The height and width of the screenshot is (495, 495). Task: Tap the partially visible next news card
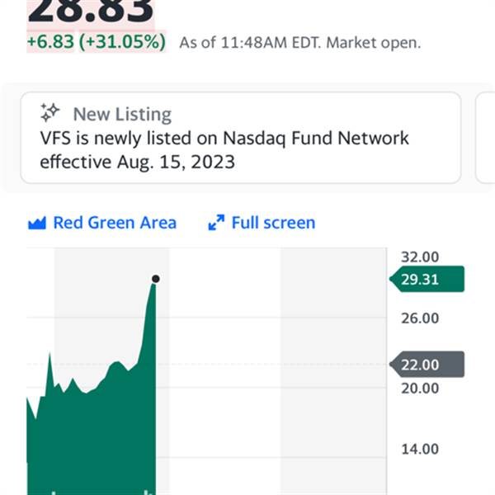(x=485, y=137)
